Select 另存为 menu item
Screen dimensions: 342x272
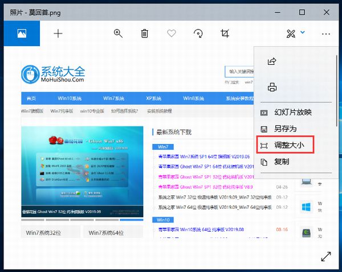[x=285, y=129]
